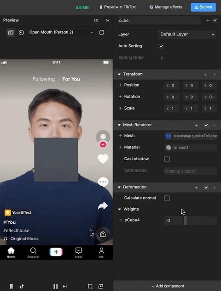Open Transform component options menu
The height and width of the screenshot is (291, 221).
tap(215, 75)
